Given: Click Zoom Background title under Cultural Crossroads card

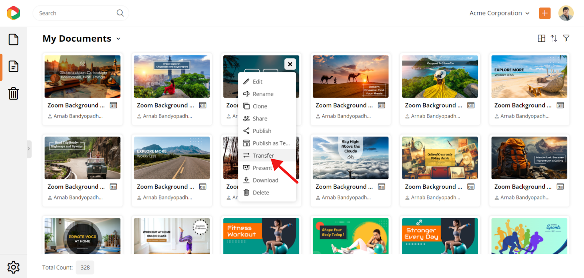Looking at the screenshot, I should point(434,187).
